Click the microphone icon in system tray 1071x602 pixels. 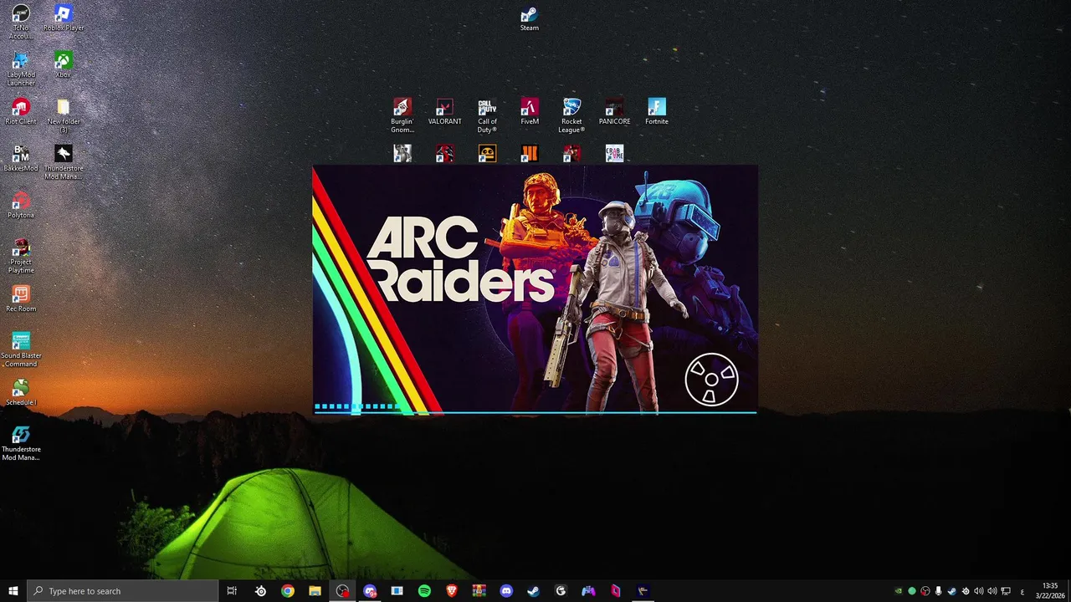939,591
